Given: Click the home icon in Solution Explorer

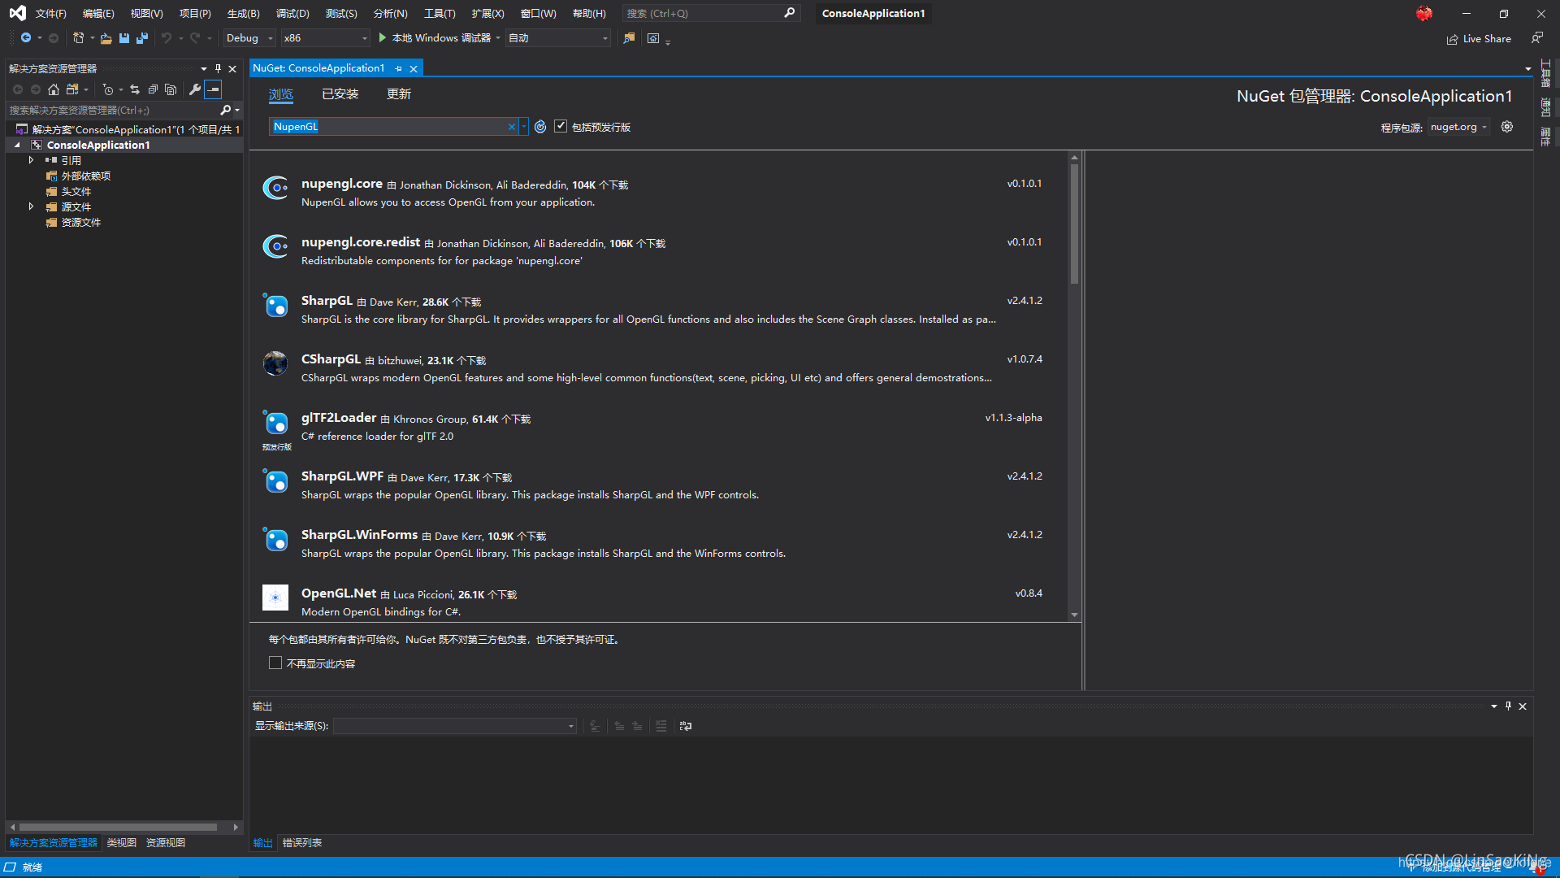Looking at the screenshot, I should 54,89.
